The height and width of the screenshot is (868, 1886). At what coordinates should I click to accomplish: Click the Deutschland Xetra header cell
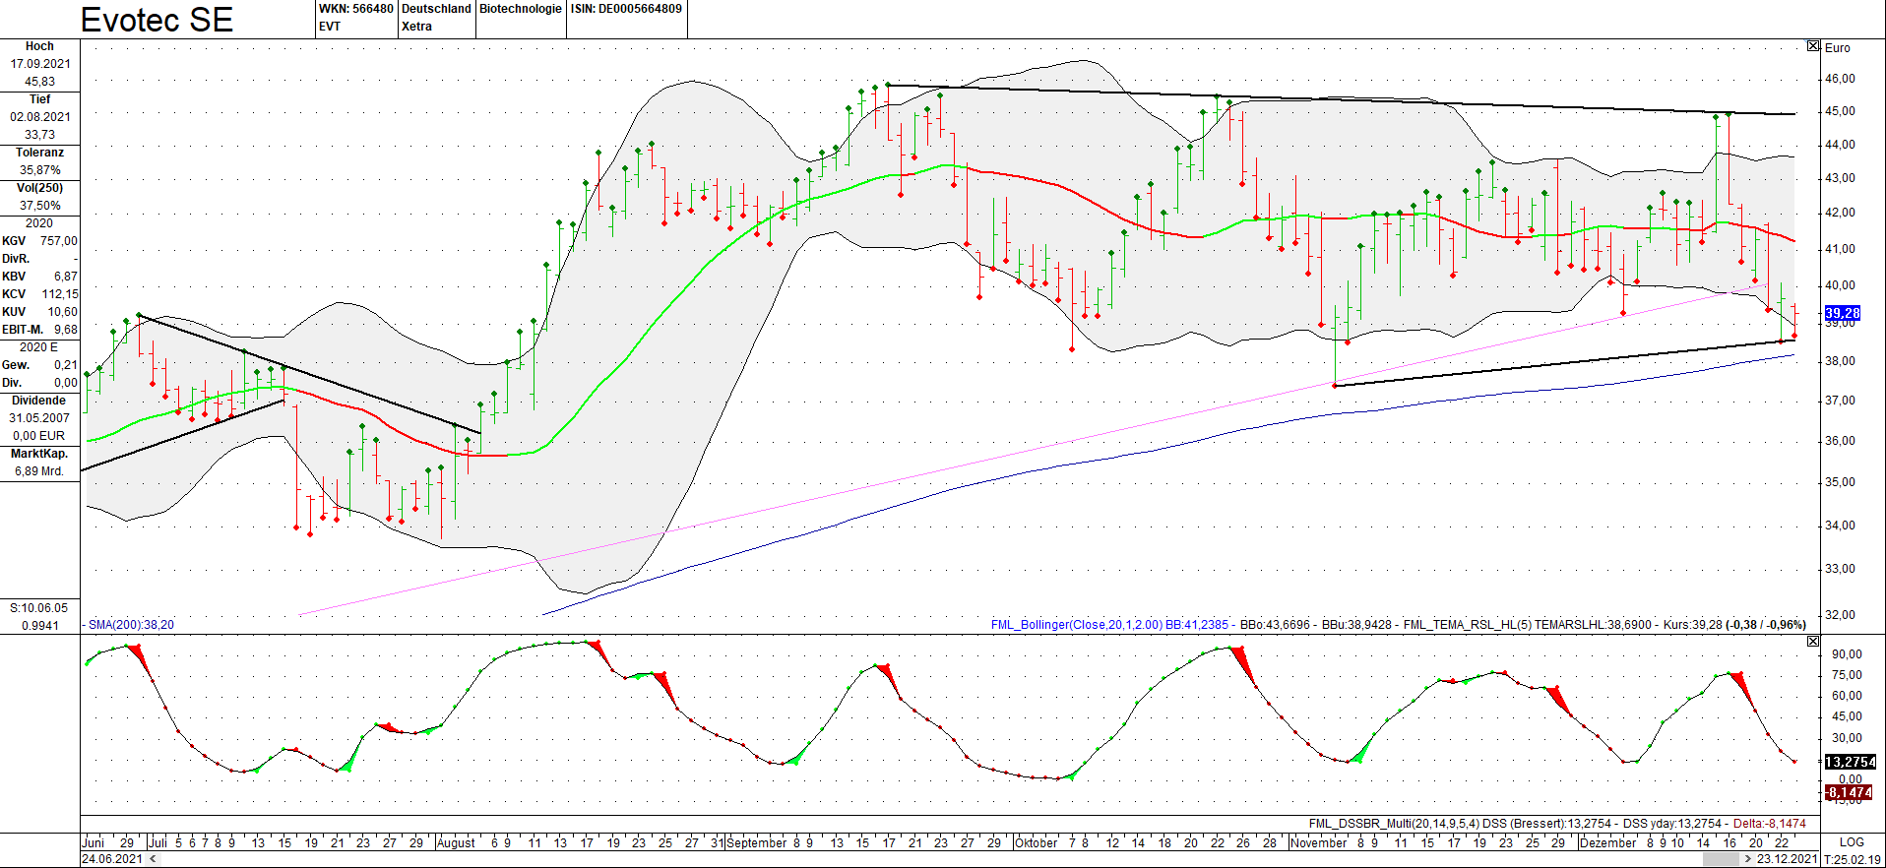tap(436, 18)
